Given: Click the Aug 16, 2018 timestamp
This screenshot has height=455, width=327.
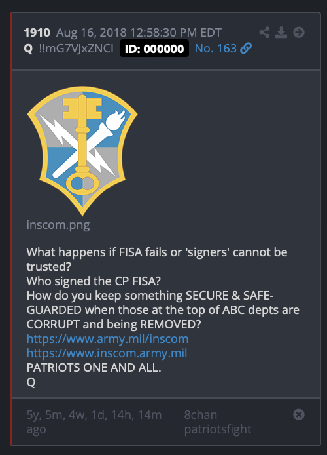Looking at the screenshot, I should tap(139, 33).
